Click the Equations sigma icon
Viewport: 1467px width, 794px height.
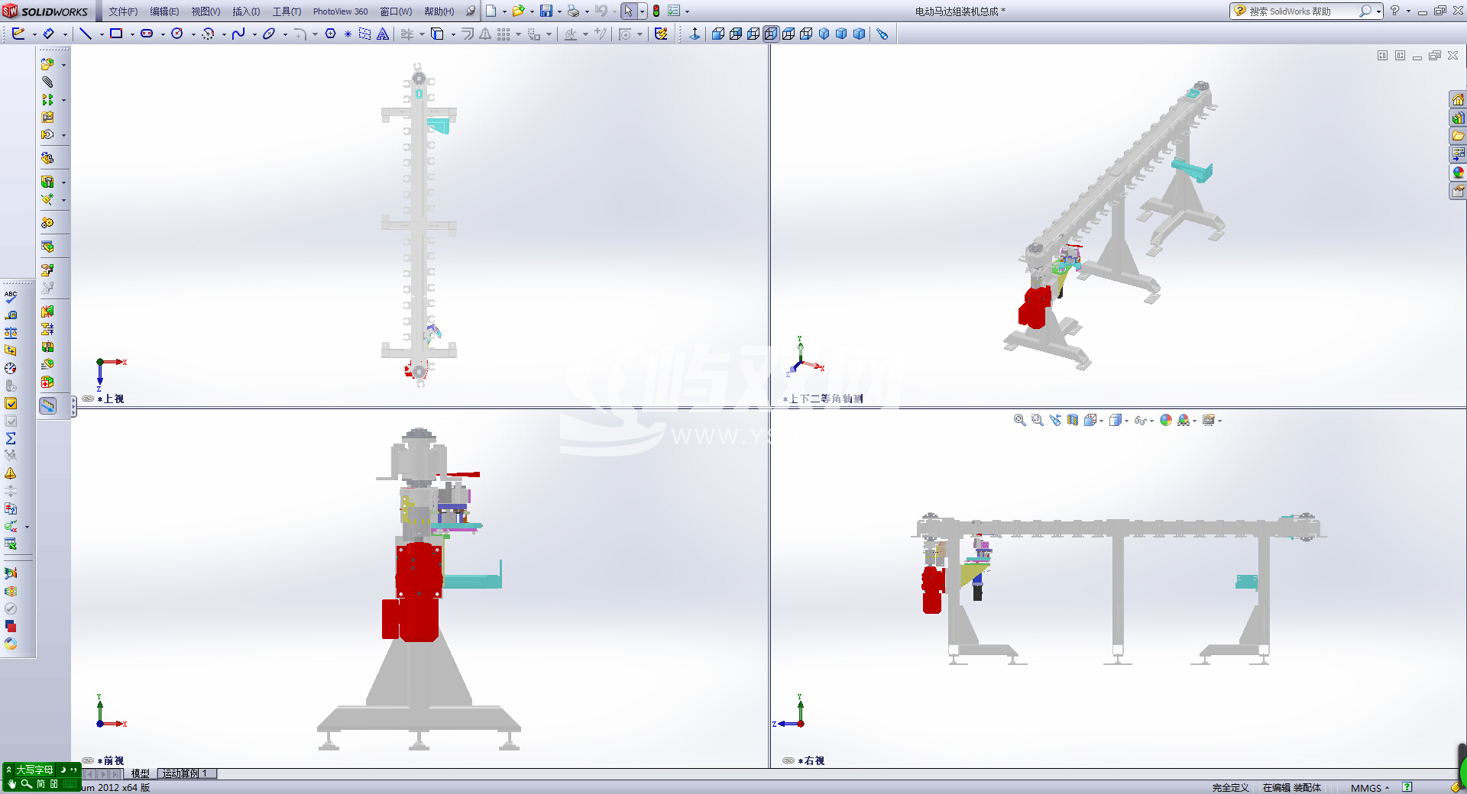click(x=11, y=438)
